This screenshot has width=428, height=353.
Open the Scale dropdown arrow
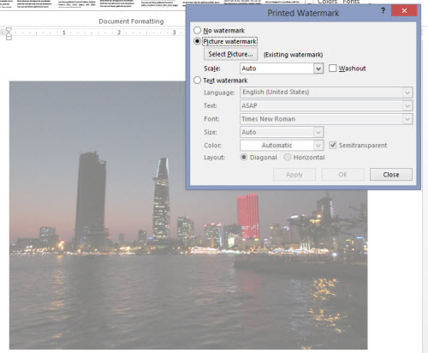(x=318, y=69)
